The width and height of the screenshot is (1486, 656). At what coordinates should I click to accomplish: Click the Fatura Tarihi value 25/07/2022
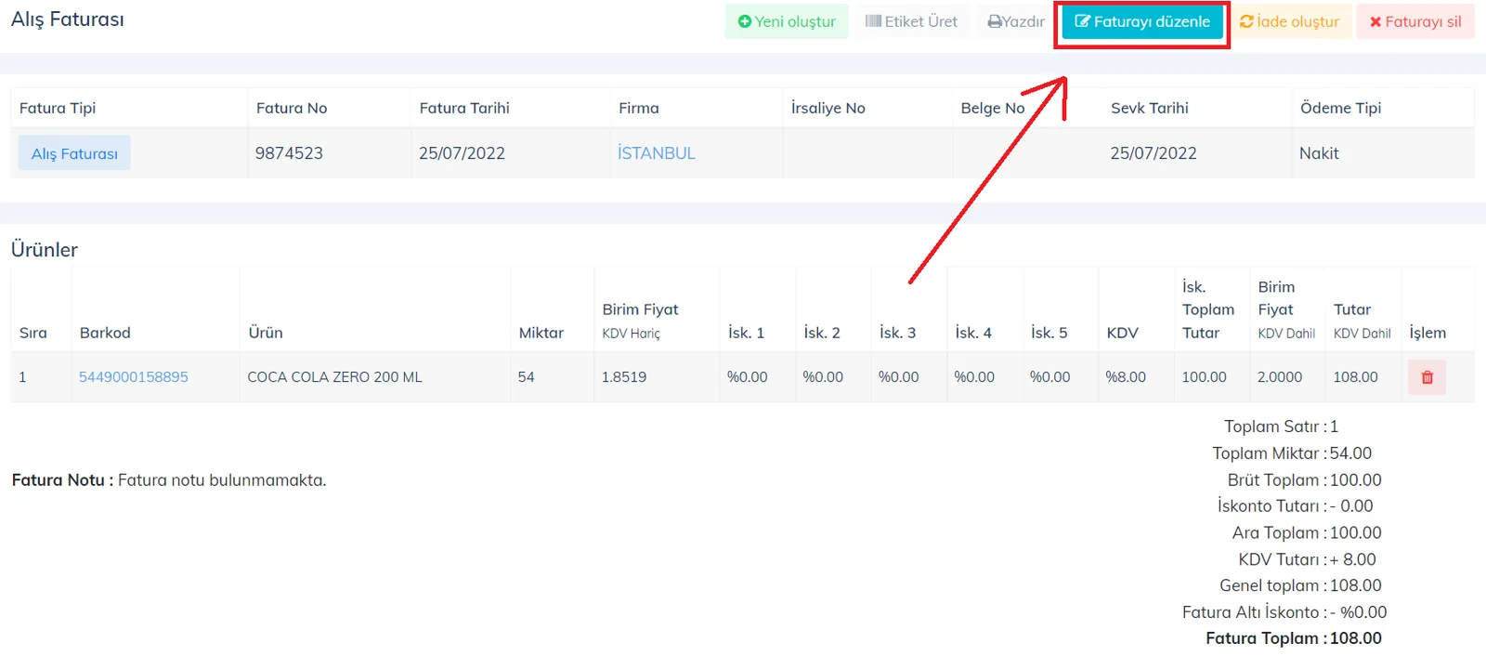click(462, 153)
